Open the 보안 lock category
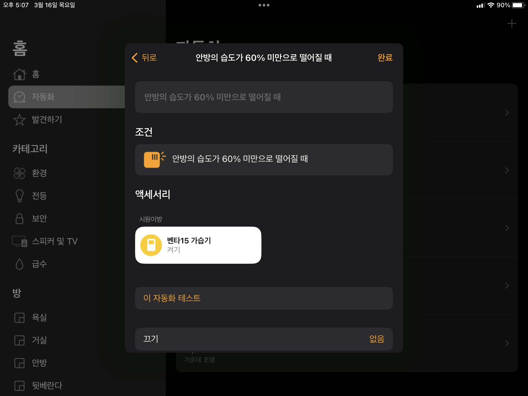This screenshot has height=396, width=528. click(x=19, y=218)
